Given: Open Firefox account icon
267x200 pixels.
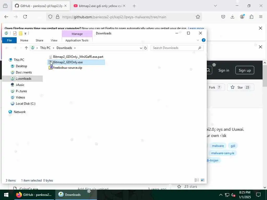Looking at the screenshot, I should click(242, 16).
